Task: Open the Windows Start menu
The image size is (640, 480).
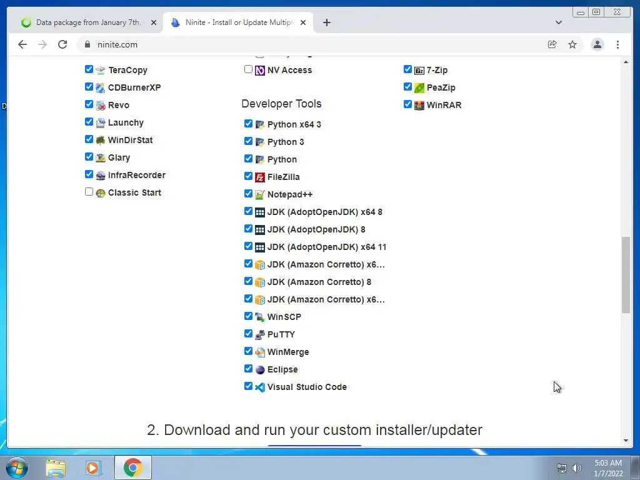Action: pyautogui.click(x=17, y=467)
